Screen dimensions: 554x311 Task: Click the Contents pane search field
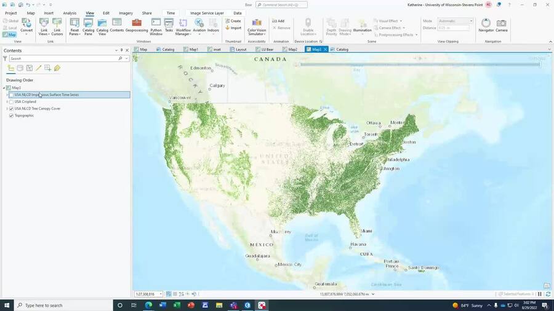pos(62,58)
